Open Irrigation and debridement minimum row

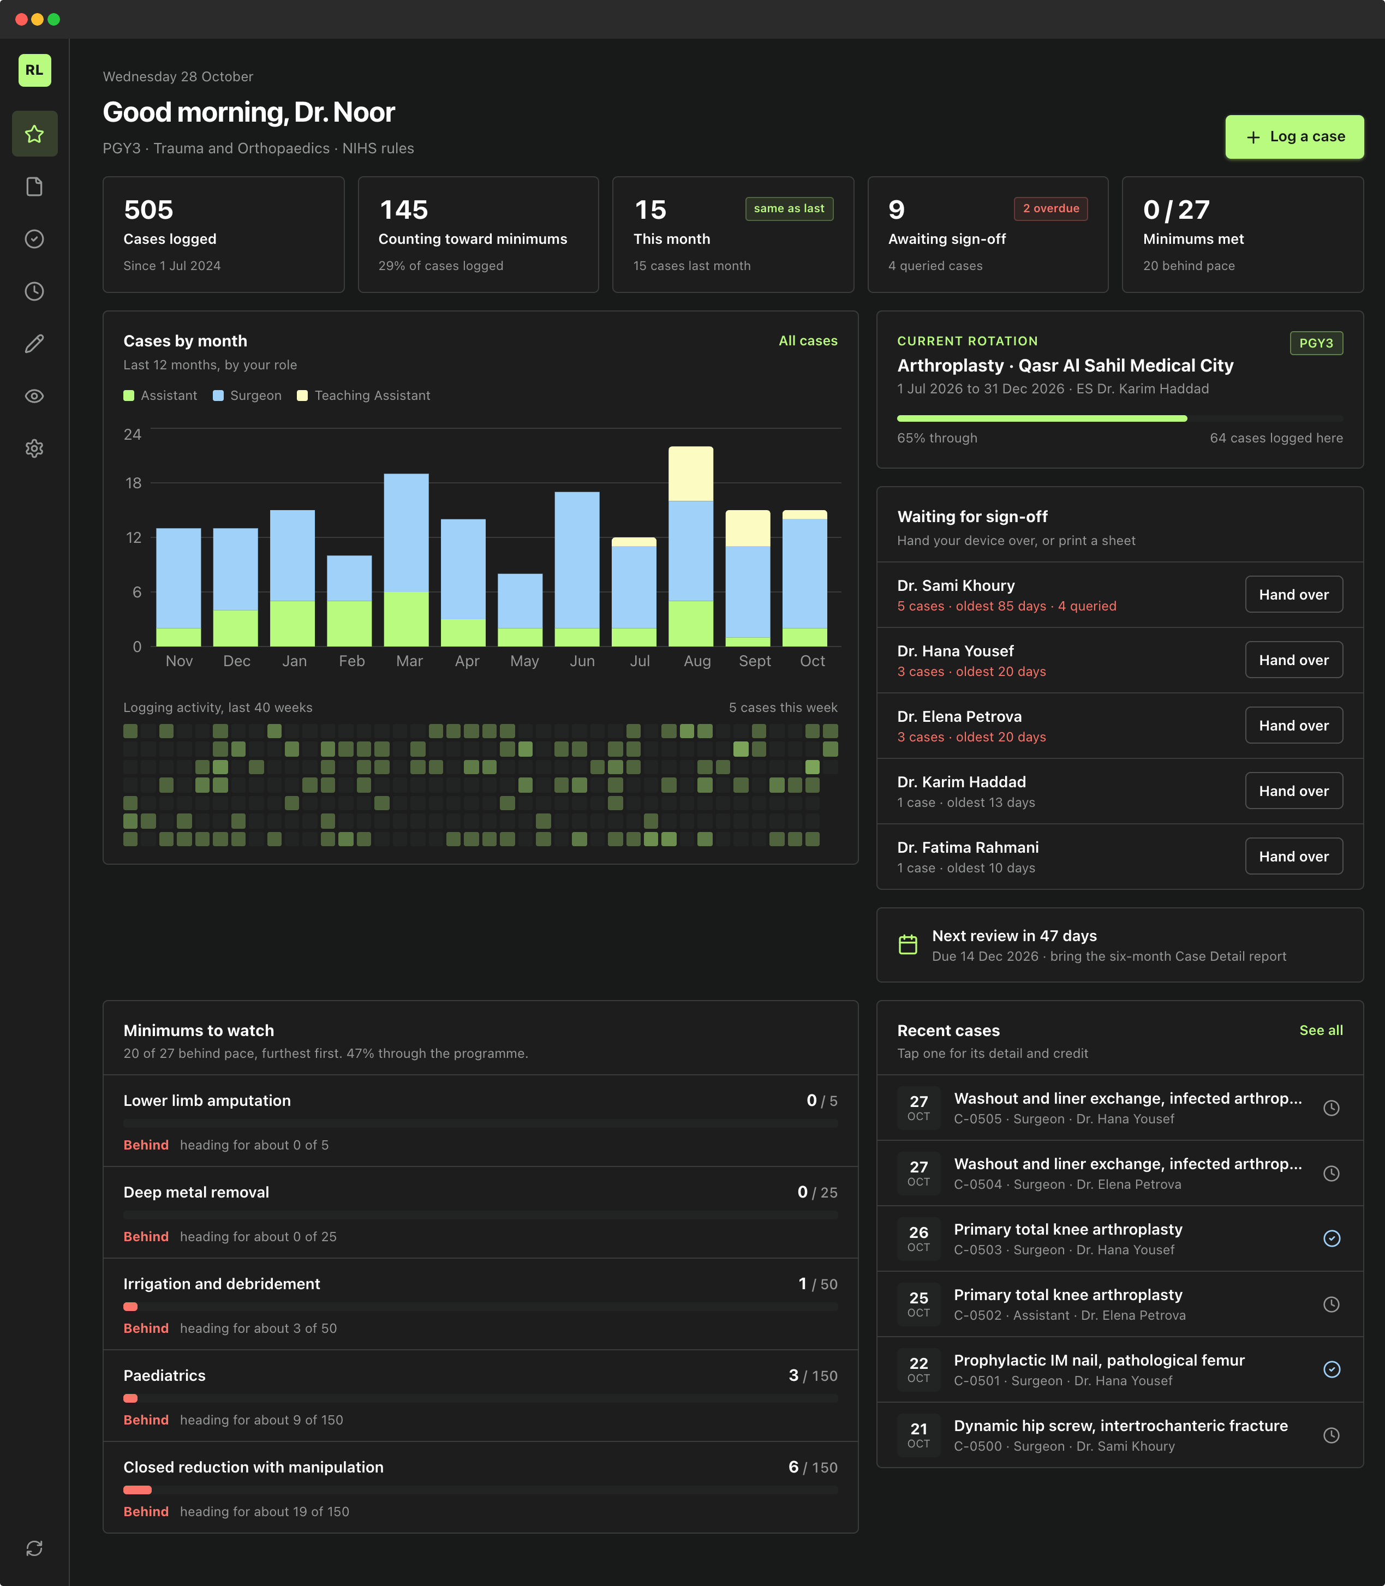480,1304
